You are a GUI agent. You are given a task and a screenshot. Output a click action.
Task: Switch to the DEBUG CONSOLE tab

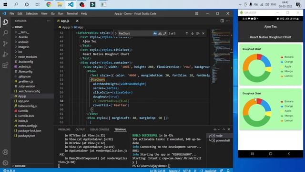(100, 129)
